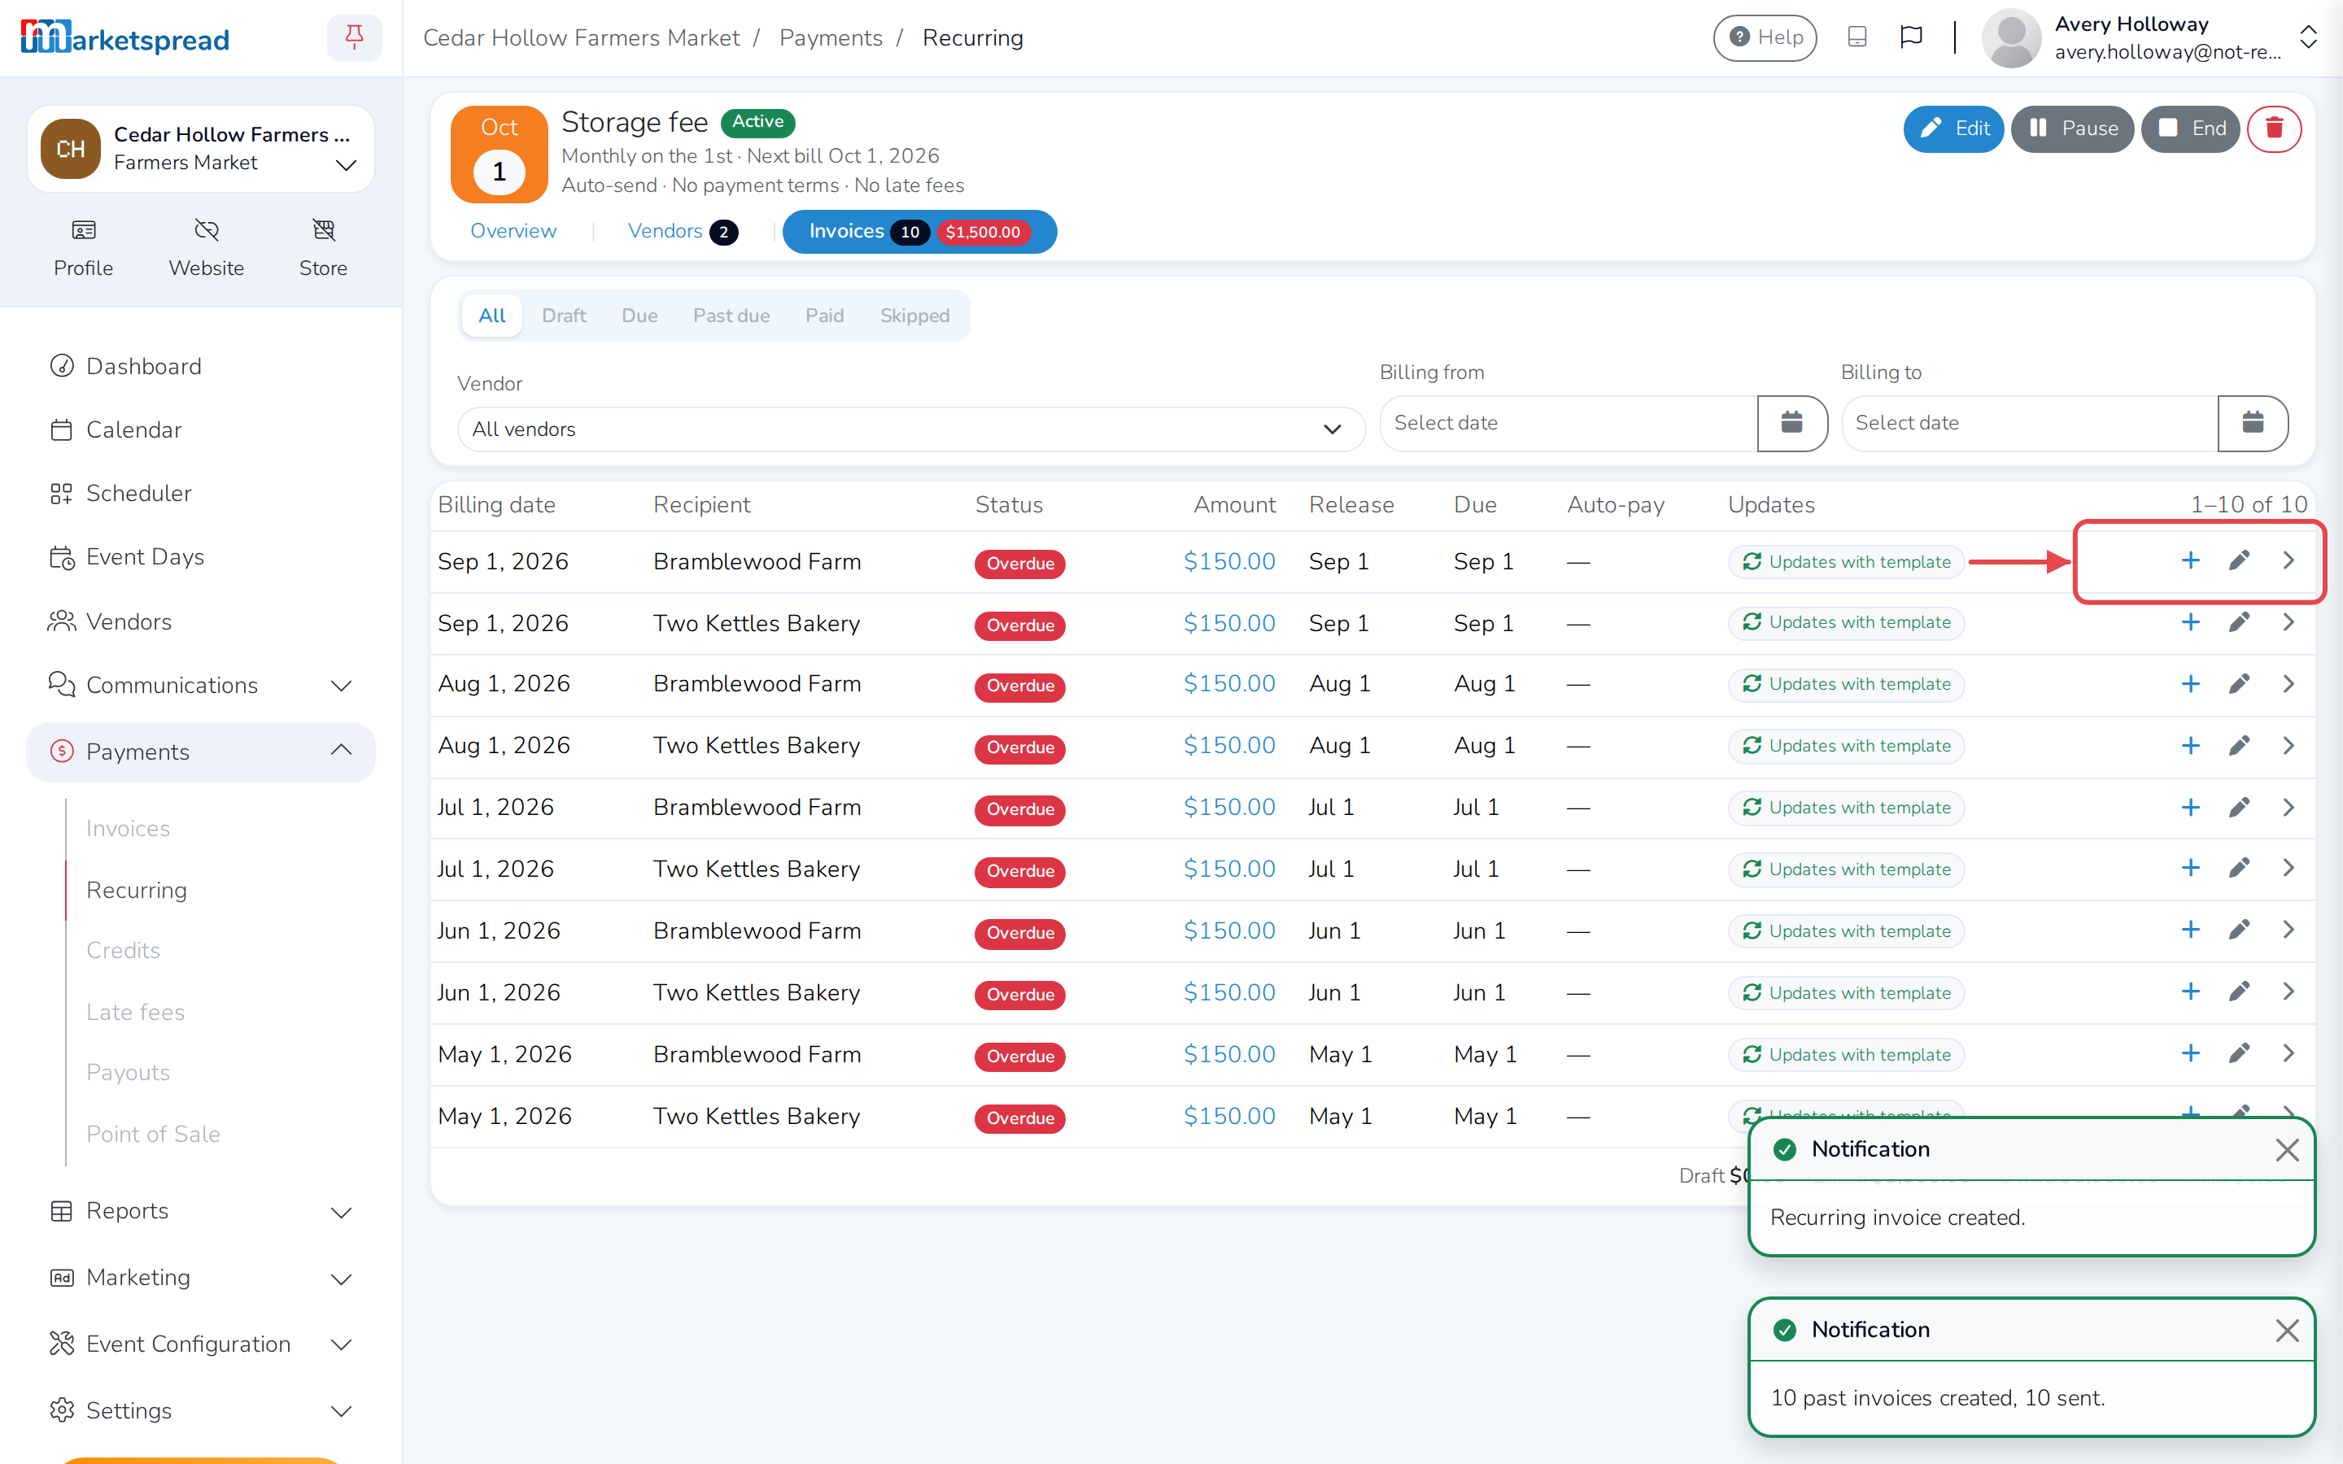Go to Payments breadcrumb link
This screenshot has width=2343, height=1464.
click(x=831, y=37)
